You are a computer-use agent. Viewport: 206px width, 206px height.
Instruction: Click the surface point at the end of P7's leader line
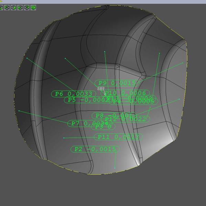click(19, 111)
